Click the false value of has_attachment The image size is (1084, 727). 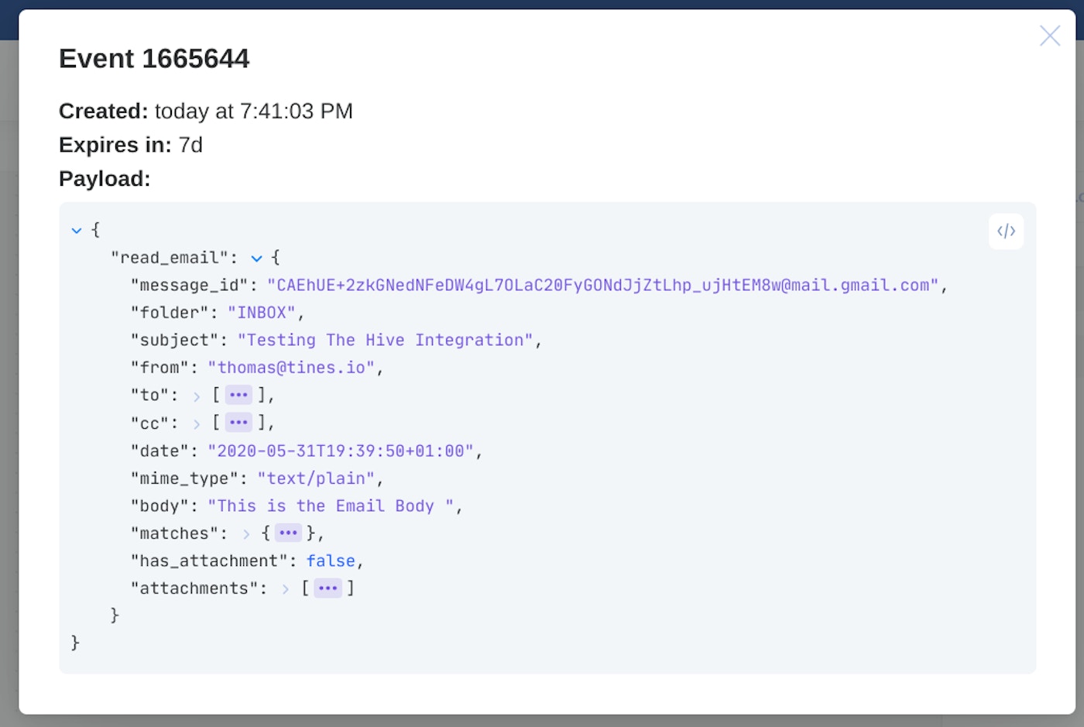pyautogui.click(x=330, y=561)
